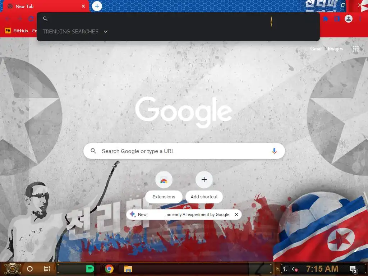The image size is (368, 276).
Task: Open the green notes app on taskbar
Action: pyautogui.click(x=90, y=269)
